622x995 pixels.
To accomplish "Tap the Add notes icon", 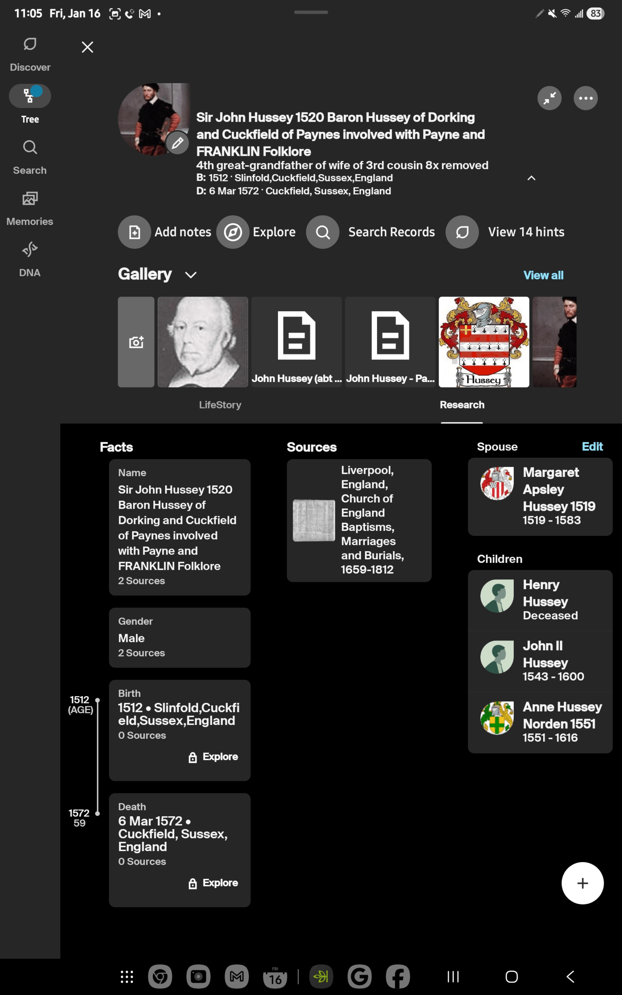I will pos(134,232).
